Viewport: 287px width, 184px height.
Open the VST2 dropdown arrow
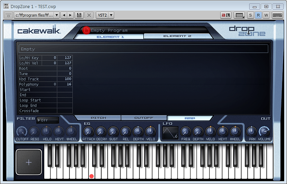[111, 15]
